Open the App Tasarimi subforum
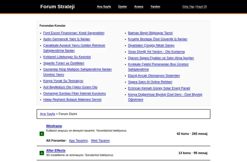Screen dimensions: 247x162 click(x=78, y=141)
